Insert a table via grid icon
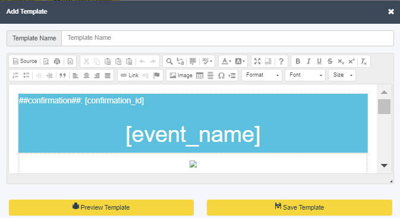 (200, 75)
